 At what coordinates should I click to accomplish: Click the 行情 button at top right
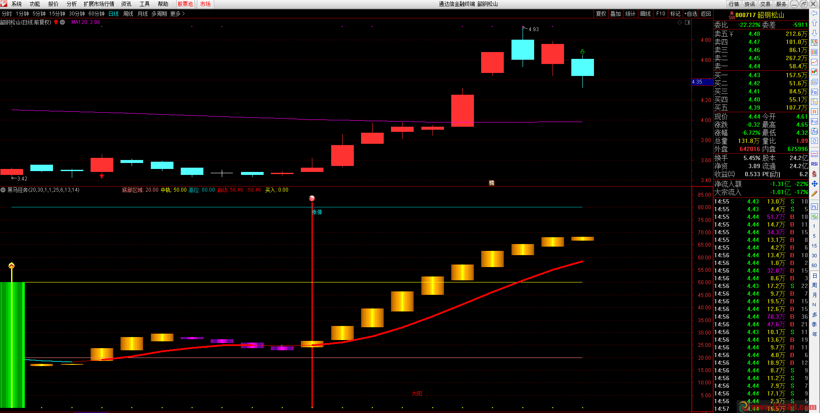tap(734, 4)
